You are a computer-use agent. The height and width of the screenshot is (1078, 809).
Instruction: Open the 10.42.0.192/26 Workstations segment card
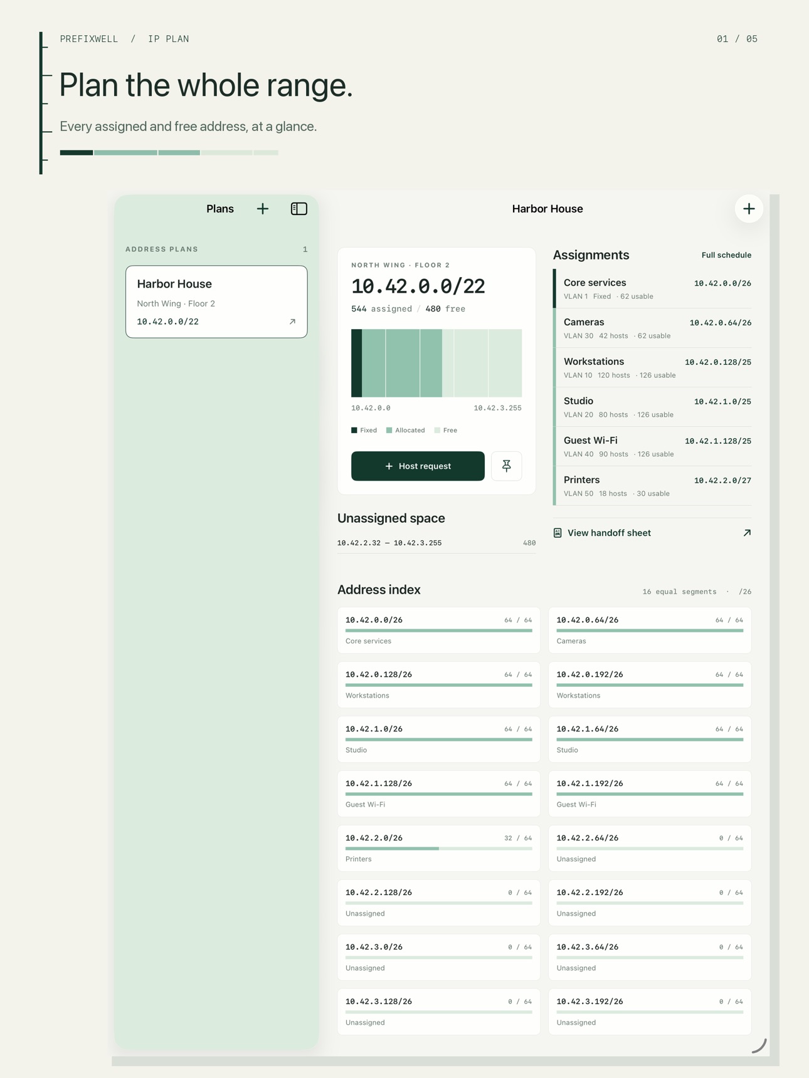[650, 684]
